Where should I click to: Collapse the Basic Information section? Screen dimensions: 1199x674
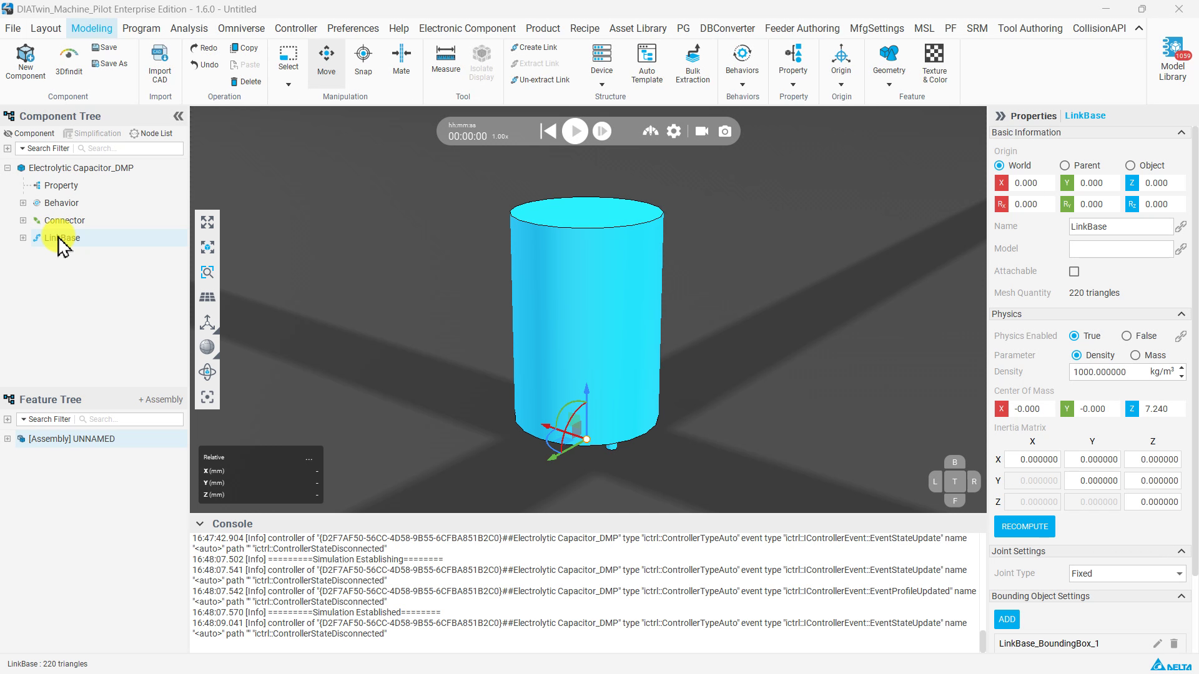click(1181, 132)
